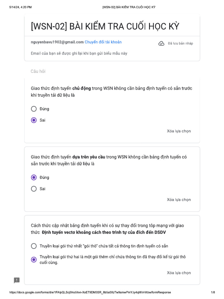Click the form title 'BÀI KIỂM TRA CUỐI HỌC KỲ'
The width and height of the screenshot is (224, 299).
[105, 27]
